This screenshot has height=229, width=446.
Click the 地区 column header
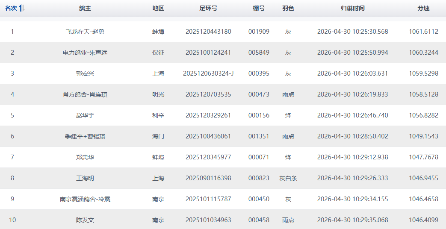[158, 9]
